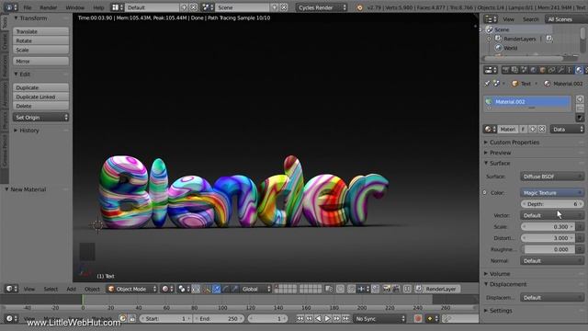The image size is (588, 331).
Task: Click the Depth value field
Action: click(552, 204)
